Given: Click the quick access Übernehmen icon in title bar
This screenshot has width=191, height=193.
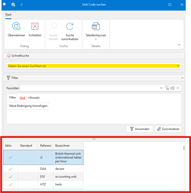Looking at the screenshot, I should click(x=13, y=5).
